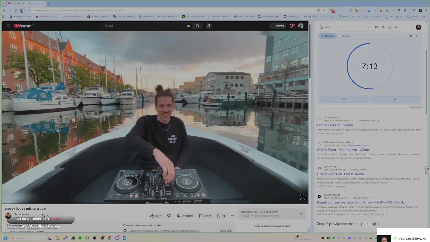Go back in browser history
The width and height of the screenshot is (430, 242).
click(x=4, y=10)
